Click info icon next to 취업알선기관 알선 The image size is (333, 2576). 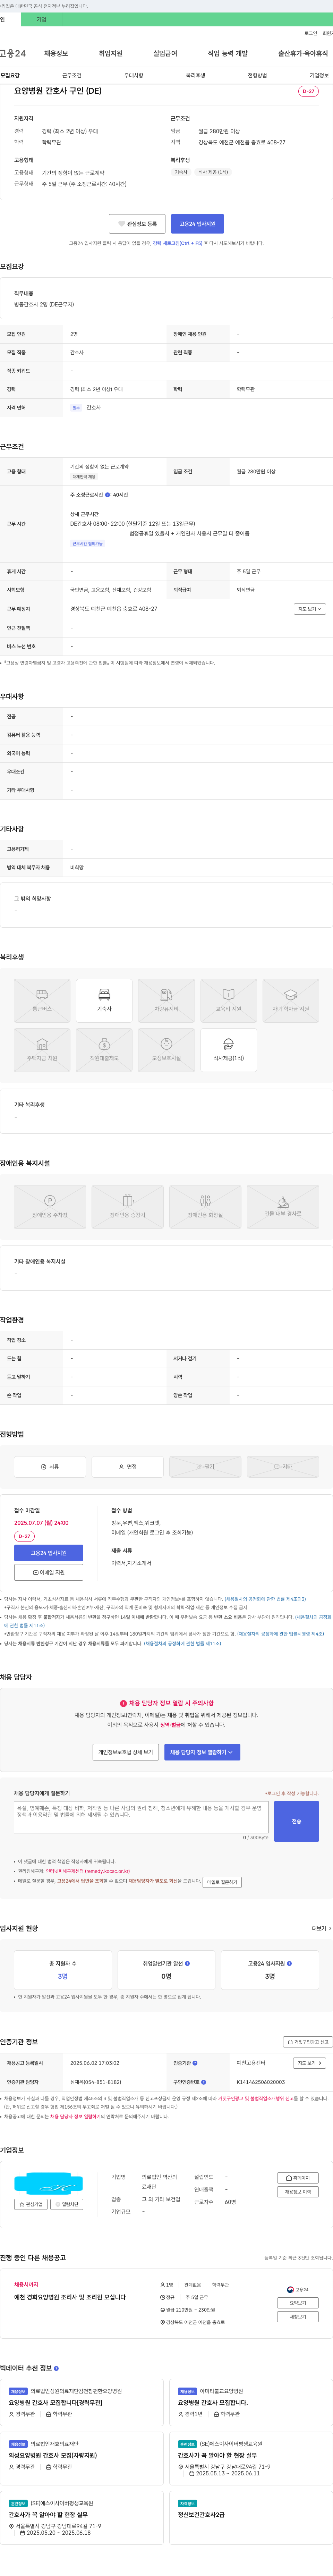click(187, 1964)
